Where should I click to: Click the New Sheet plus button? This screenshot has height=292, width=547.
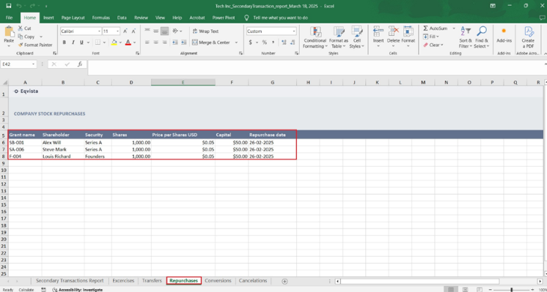(284, 281)
